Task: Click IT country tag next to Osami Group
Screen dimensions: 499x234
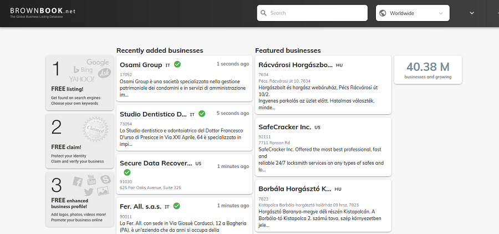Action: (x=167, y=65)
